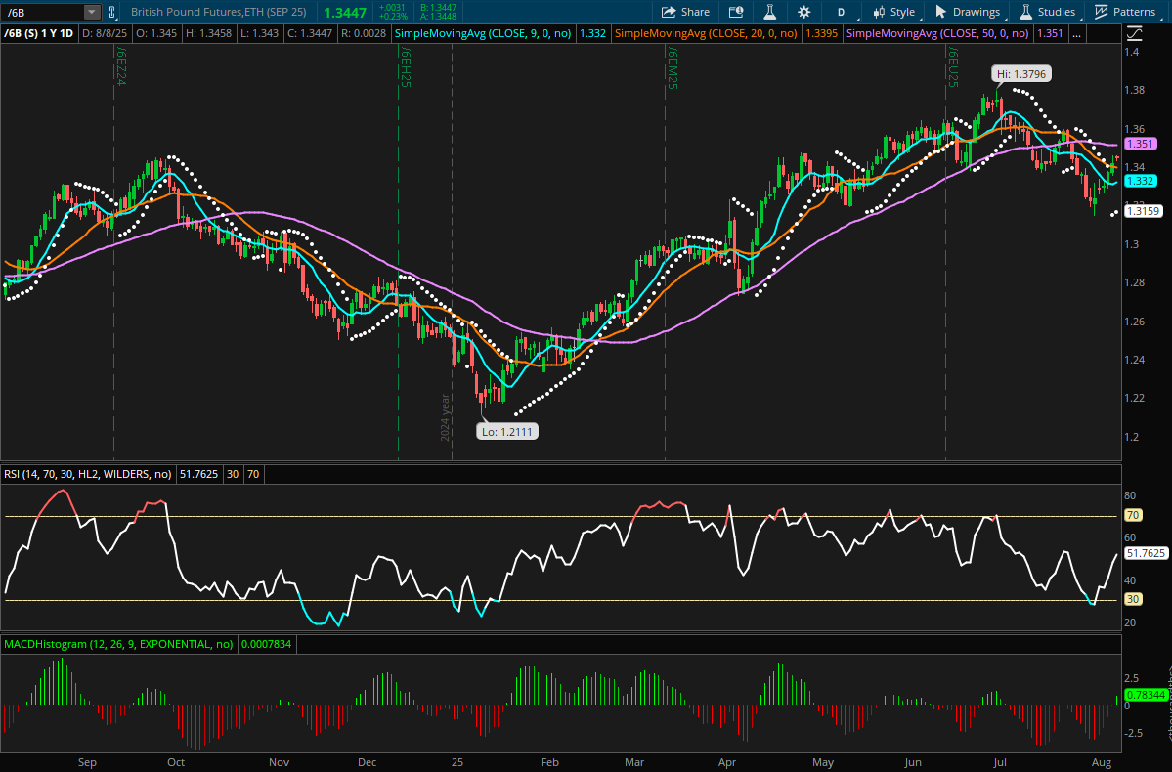Click the ellipsis after the 1.351 header value

click(1075, 33)
